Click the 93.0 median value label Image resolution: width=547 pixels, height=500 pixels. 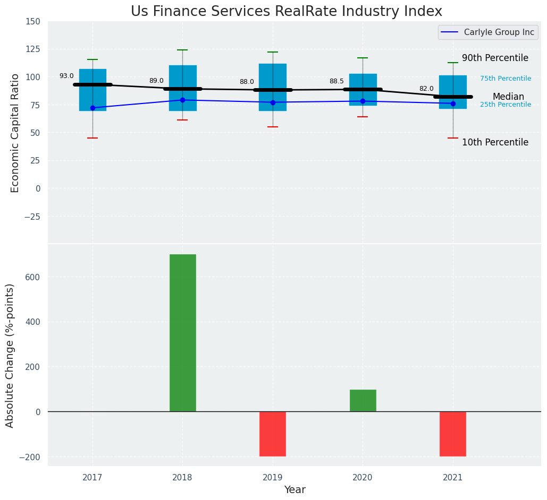[x=66, y=76]
